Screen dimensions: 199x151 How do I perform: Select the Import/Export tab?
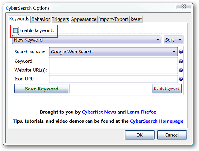coord(113,19)
